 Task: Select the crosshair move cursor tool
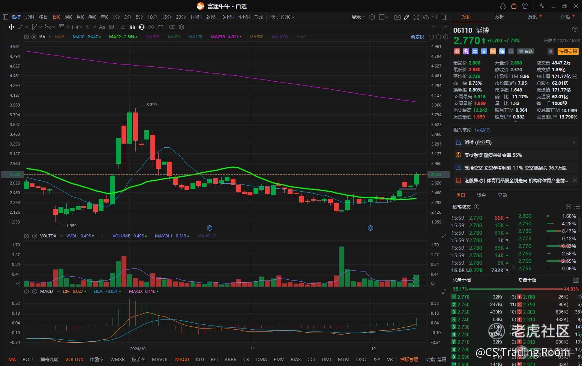pos(11,27)
